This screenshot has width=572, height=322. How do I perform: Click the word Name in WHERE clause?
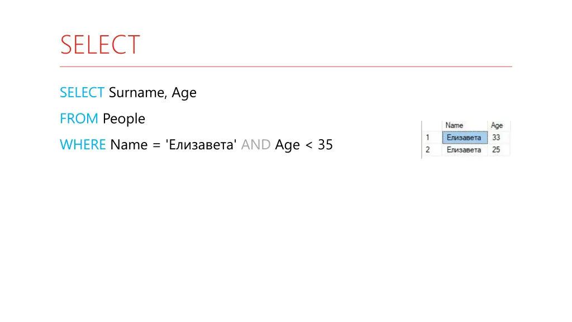(x=129, y=145)
